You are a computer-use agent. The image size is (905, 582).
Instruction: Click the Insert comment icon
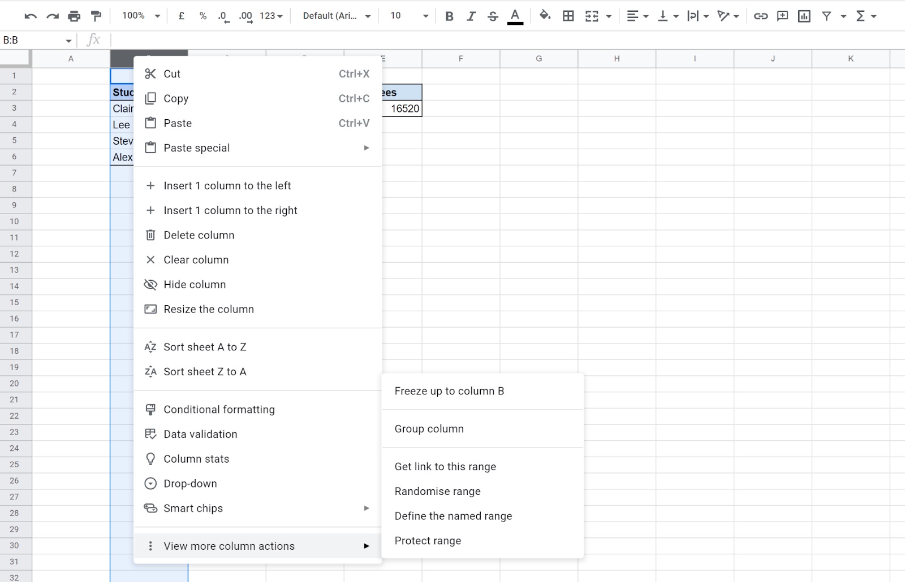point(782,16)
